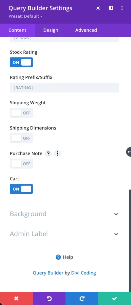The height and width of the screenshot is (305, 131).
Task: Redo change with blue arrow button
Action: 82,298
